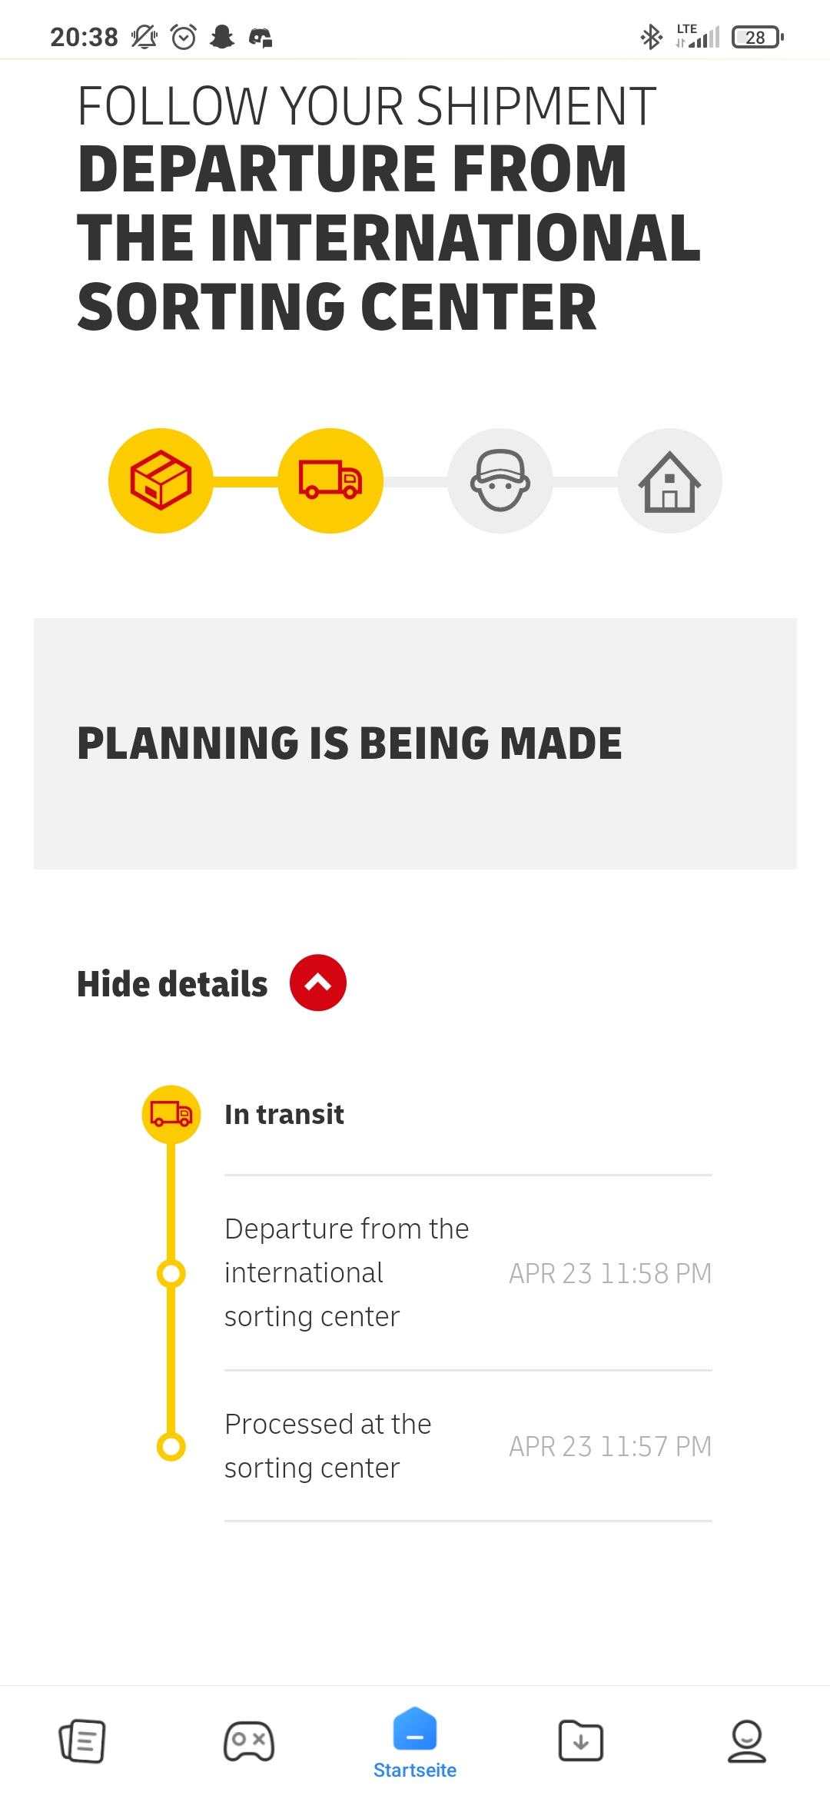The image size is (830, 1799).
Task: Tap the courier face progress icon
Action: tap(500, 481)
